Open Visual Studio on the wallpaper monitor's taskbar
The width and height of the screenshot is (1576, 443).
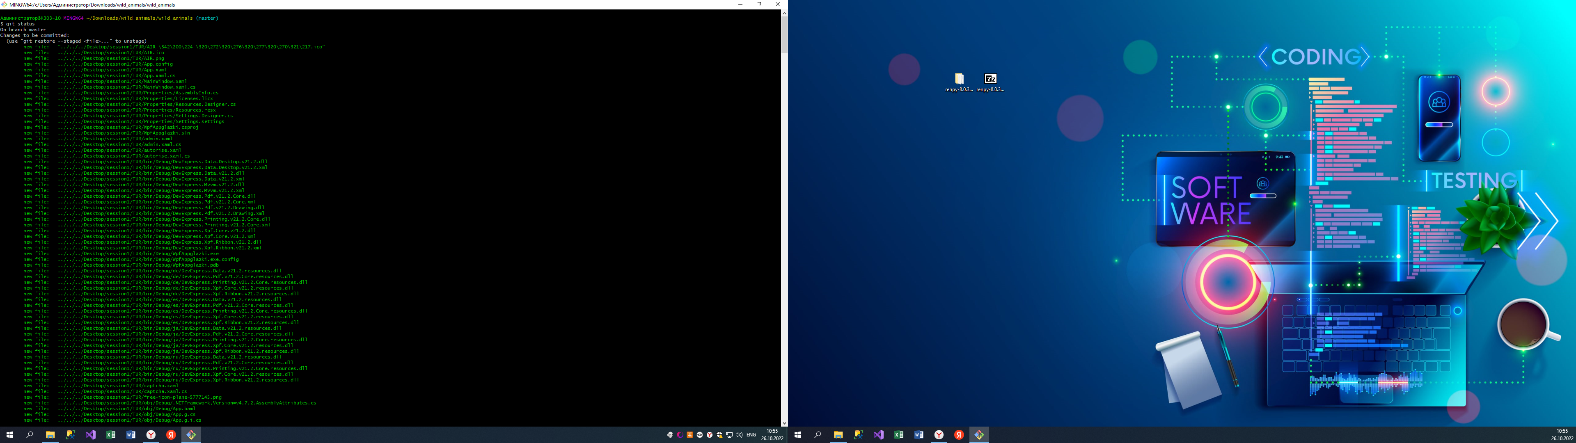[x=879, y=435]
